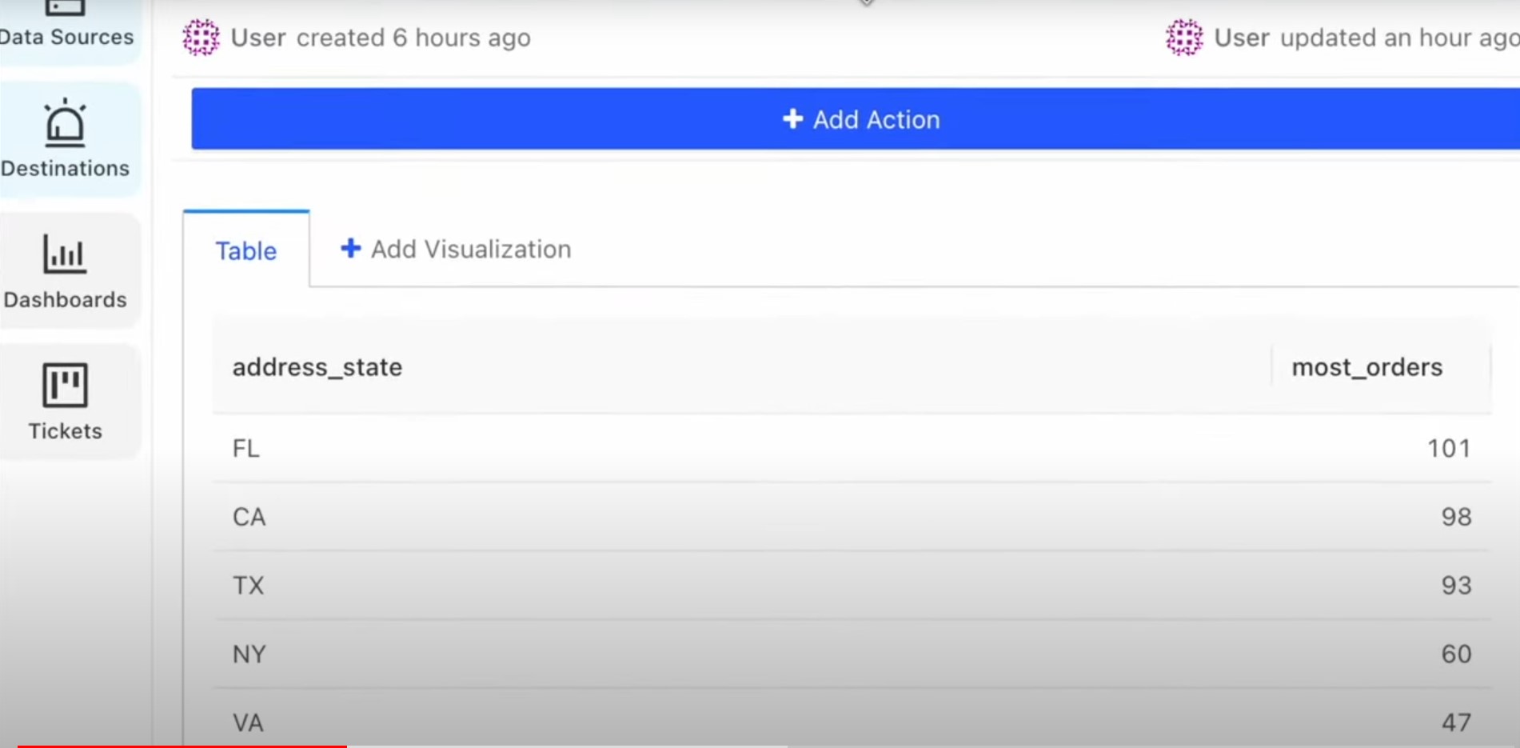Image resolution: width=1520 pixels, height=748 pixels.
Task: Click the 'User created 6 hours ago' label
Action: pyautogui.click(x=381, y=38)
